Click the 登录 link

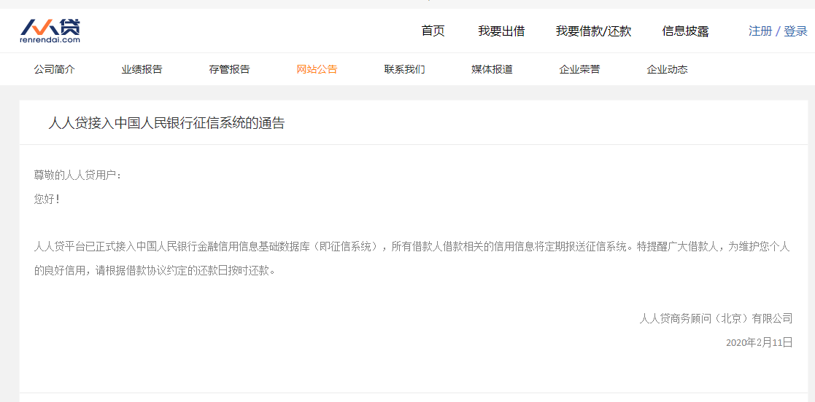pyautogui.click(x=795, y=31)
